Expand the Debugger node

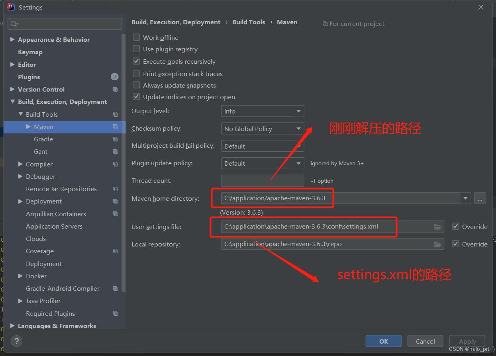click(x=20, y=176)
